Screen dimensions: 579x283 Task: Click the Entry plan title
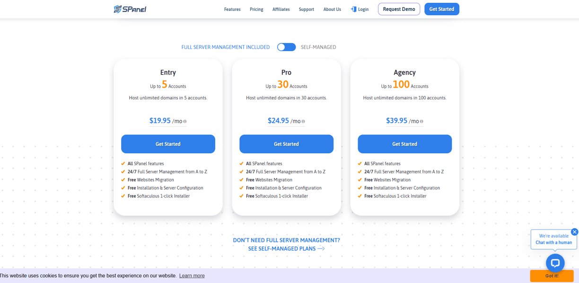(168, 72)
